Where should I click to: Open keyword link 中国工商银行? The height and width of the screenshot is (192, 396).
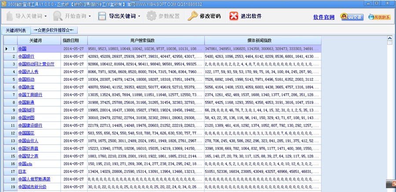(30, 95)
